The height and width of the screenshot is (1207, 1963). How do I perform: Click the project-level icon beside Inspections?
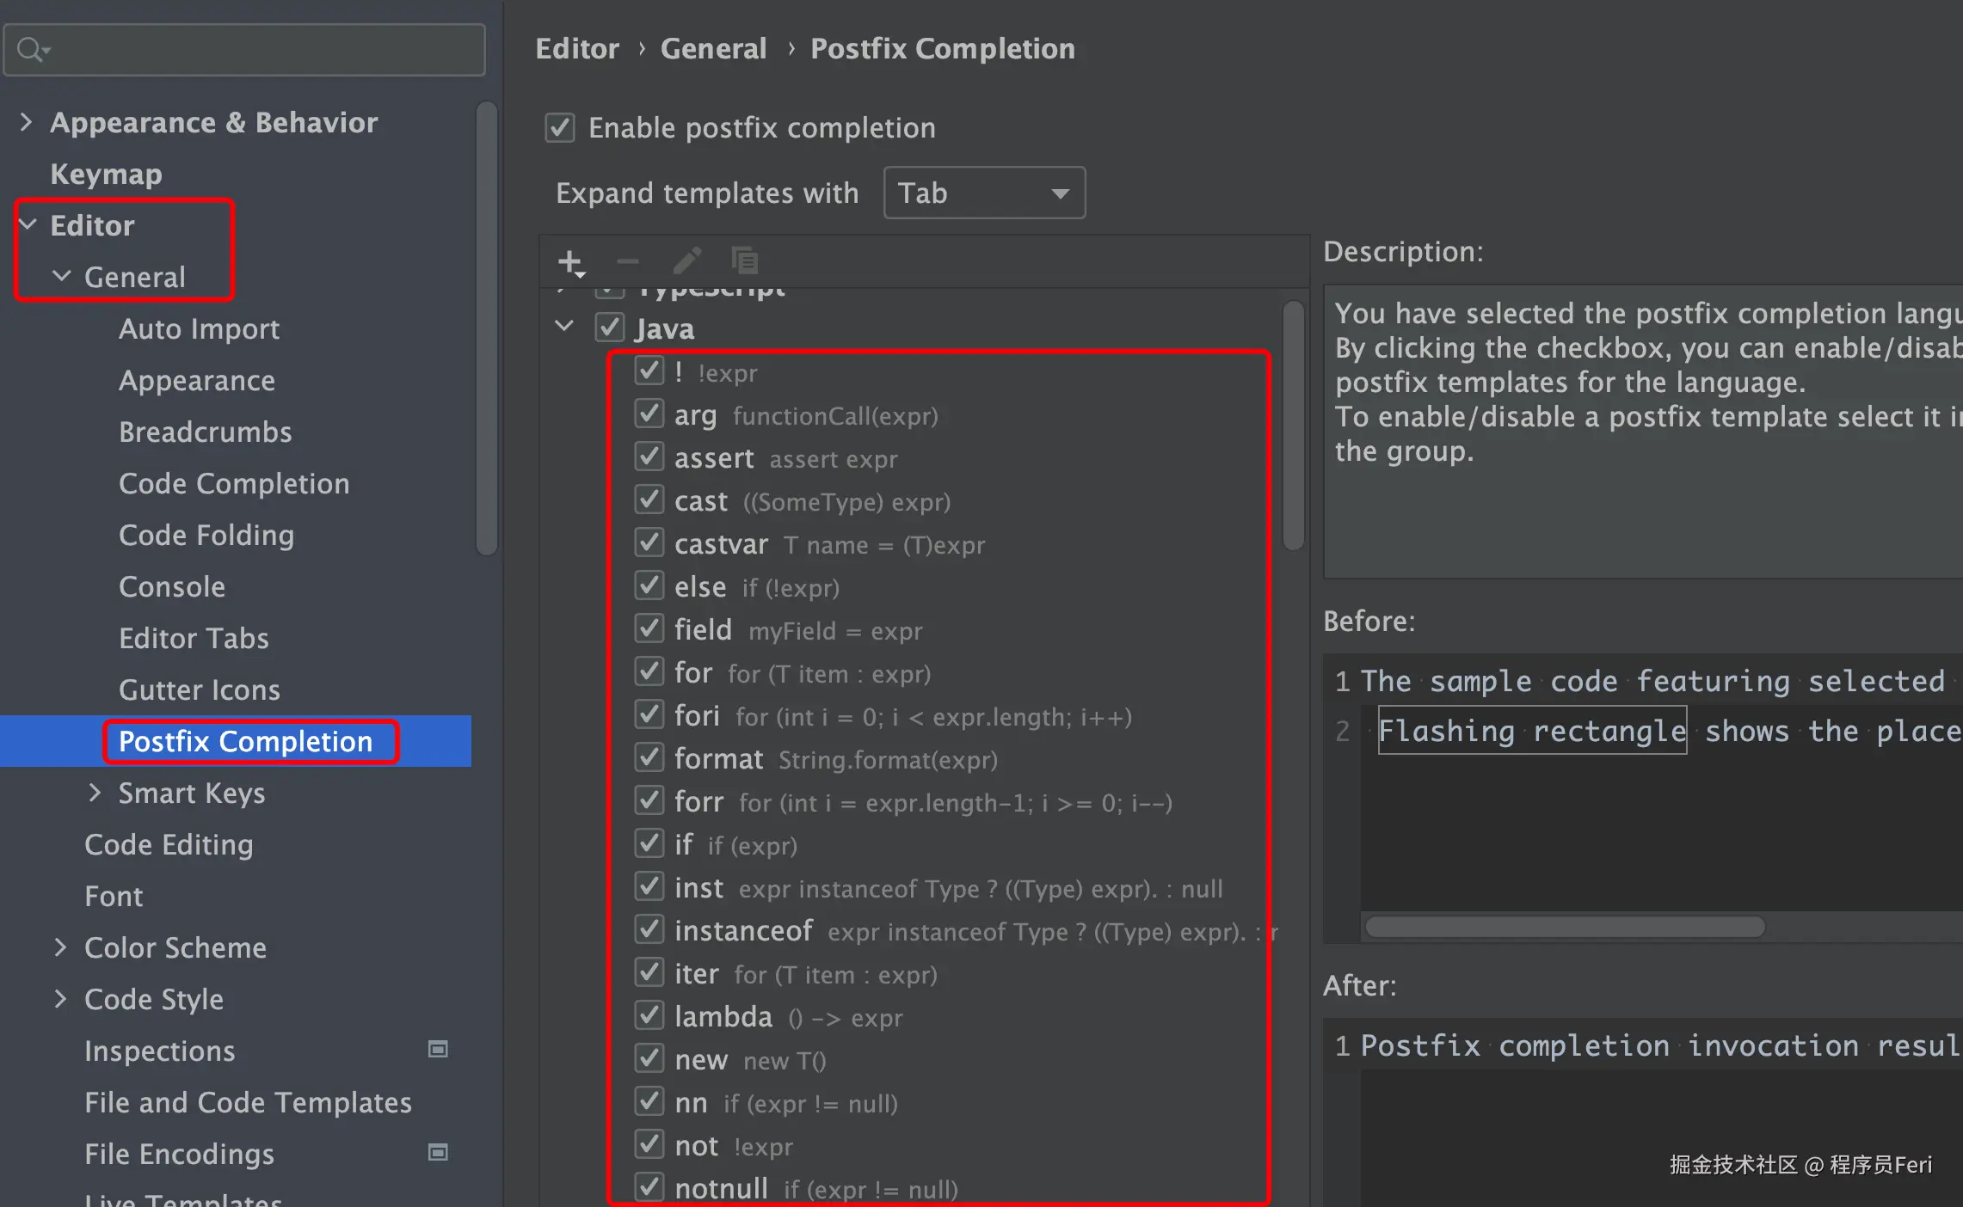tap(438, 1050)
